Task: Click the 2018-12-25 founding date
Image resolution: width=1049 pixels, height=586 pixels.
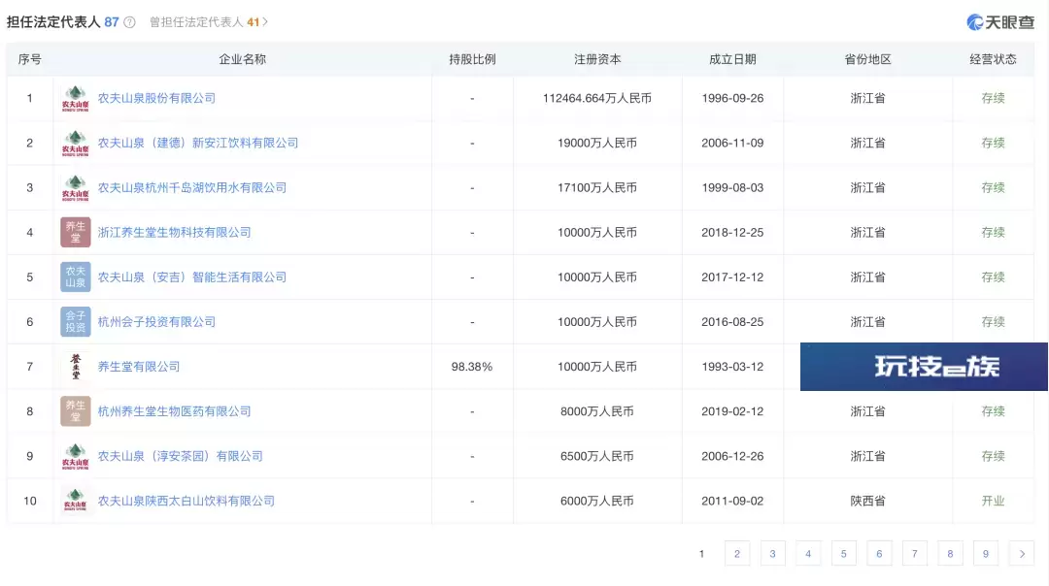Action: 732,233
